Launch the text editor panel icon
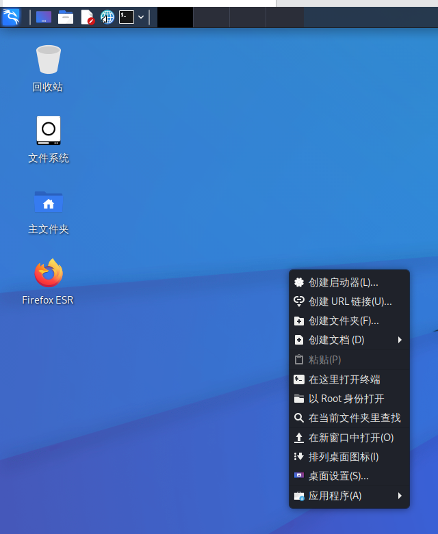The width and height of the screenshot is (438, 534). point(87,16)
